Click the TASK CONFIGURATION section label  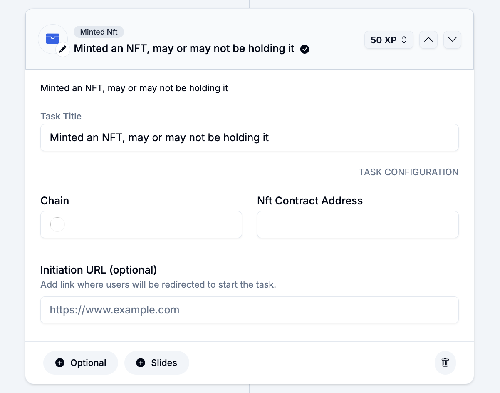tap(408, 172)
